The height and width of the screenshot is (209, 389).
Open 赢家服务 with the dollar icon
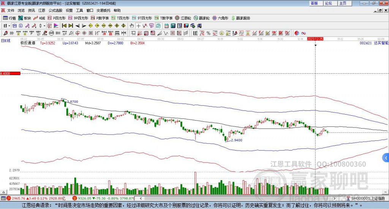point(241,18)
